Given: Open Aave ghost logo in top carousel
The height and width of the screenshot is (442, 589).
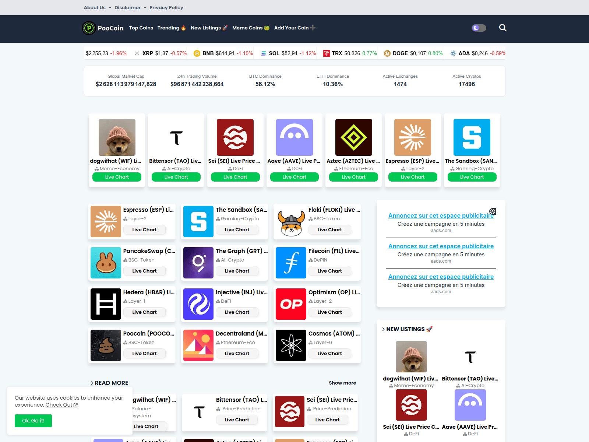Looking at the screenshot, I should click(x=294, y=137).
